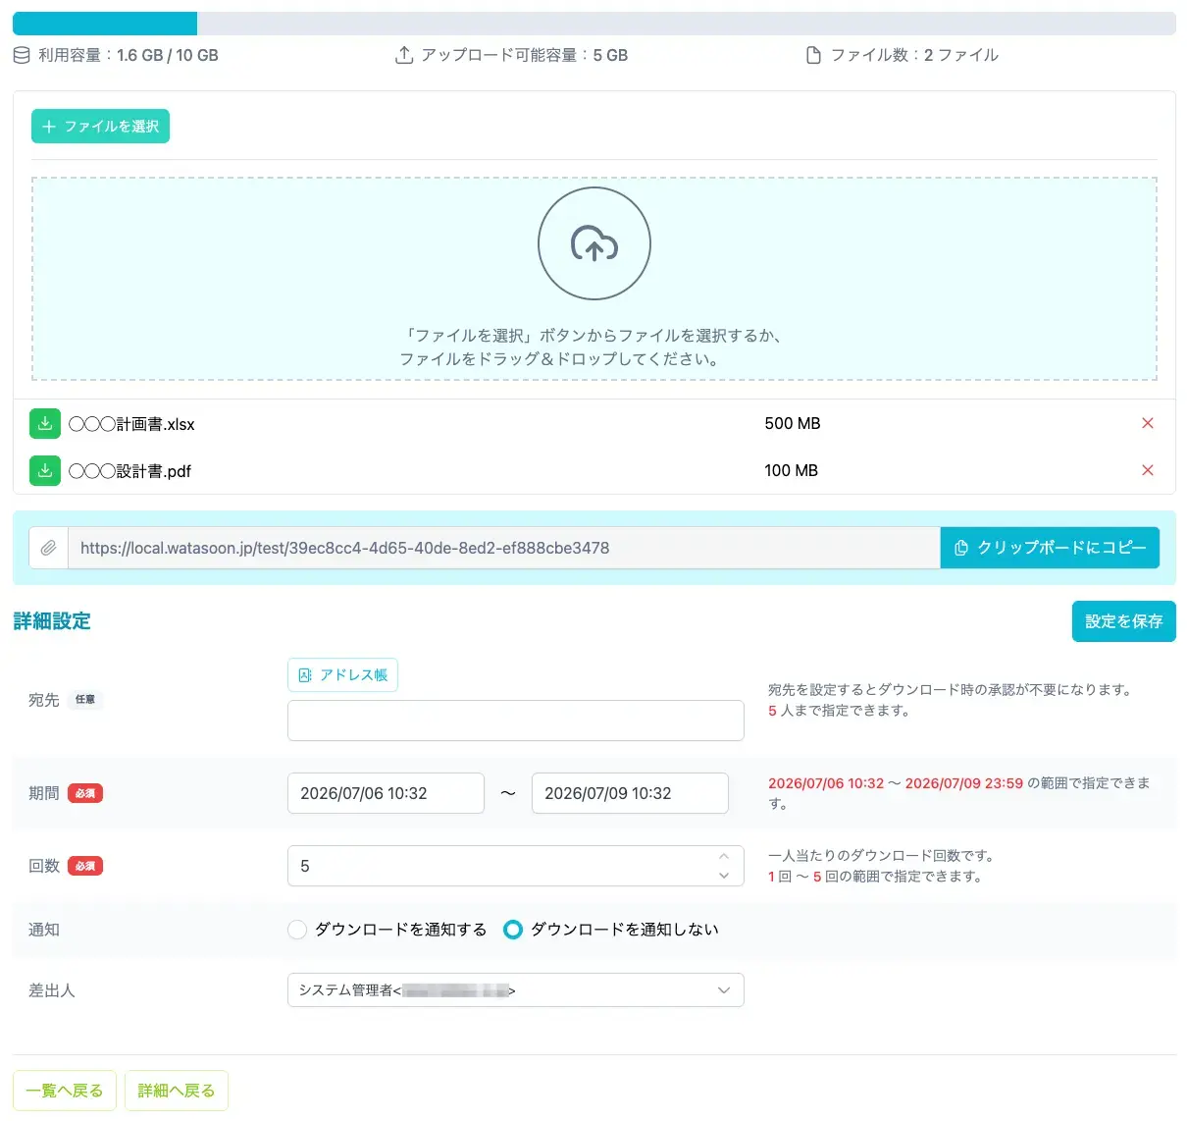Decrease 回数 with the down stepper arrow
The width and height of the screenshot is (1187, 1121).
click(x=724, y=876)
